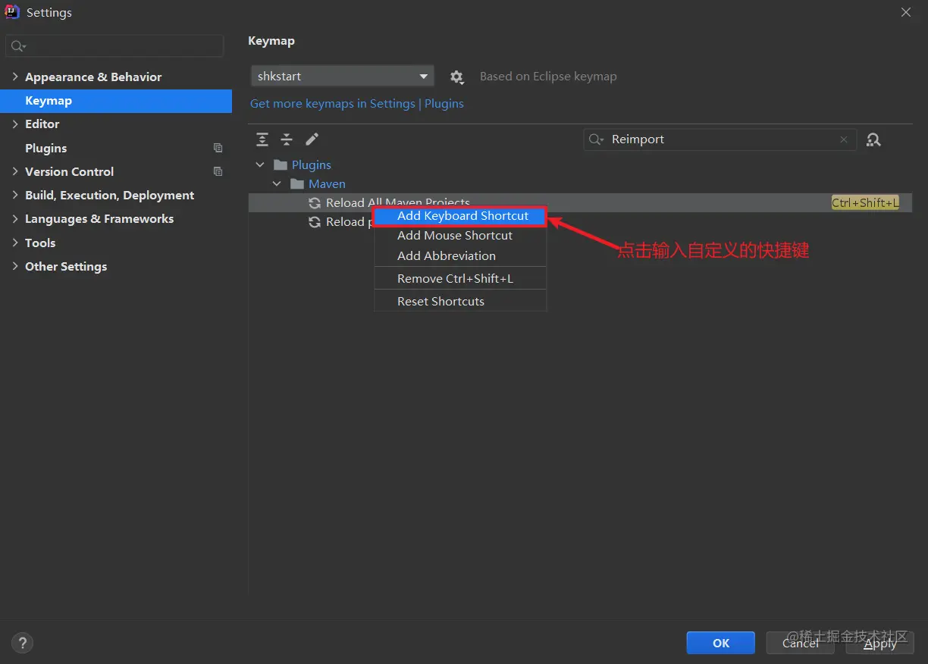This screenshot has height=664, width=928.
Task: Select Reset Shortcuts menu item
Action: [x=460, y=301]
